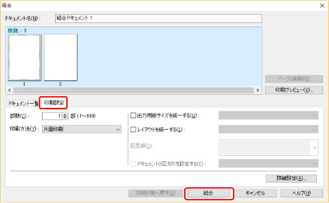The image size is (329, 203).
Task: Open 印刷プレビュー(V)... print preview
Action: [294, 90]
